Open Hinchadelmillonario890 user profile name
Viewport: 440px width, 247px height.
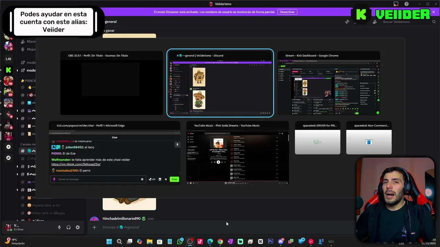[x=122, y=219]
